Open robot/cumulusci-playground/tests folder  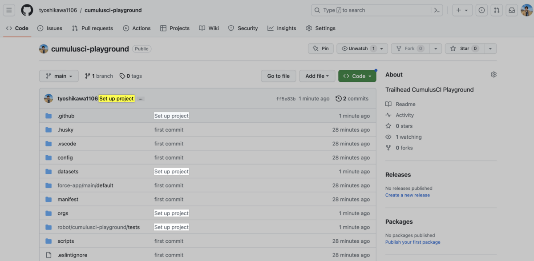coord(98,227)
